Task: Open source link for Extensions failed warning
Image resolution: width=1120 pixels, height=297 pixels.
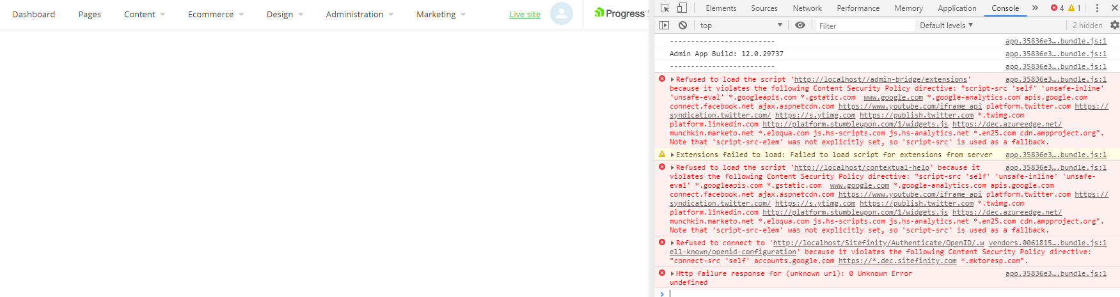Action: pyautogui.click(x=1056, y=155)
